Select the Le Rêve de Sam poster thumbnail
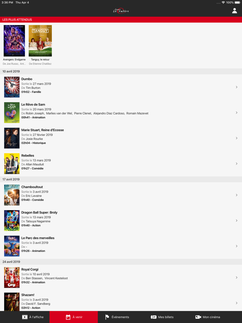This screenshot has width=242, height=323. (x=12, y=112)
